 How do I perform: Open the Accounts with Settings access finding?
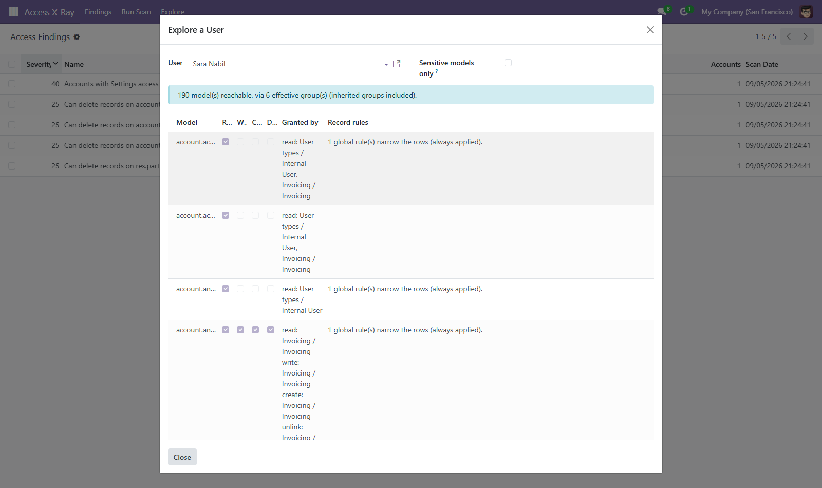(111, 84)
